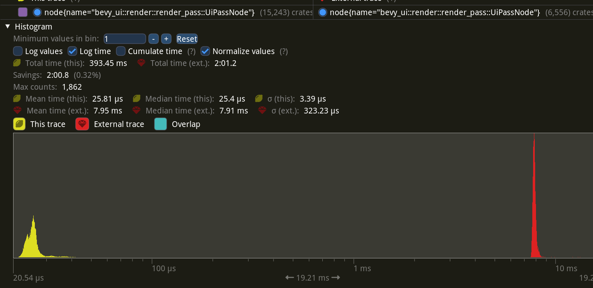593x288 pixels.
Task: Click the leaf icon next to Median time (this)
Action: [x=137, y=99]
